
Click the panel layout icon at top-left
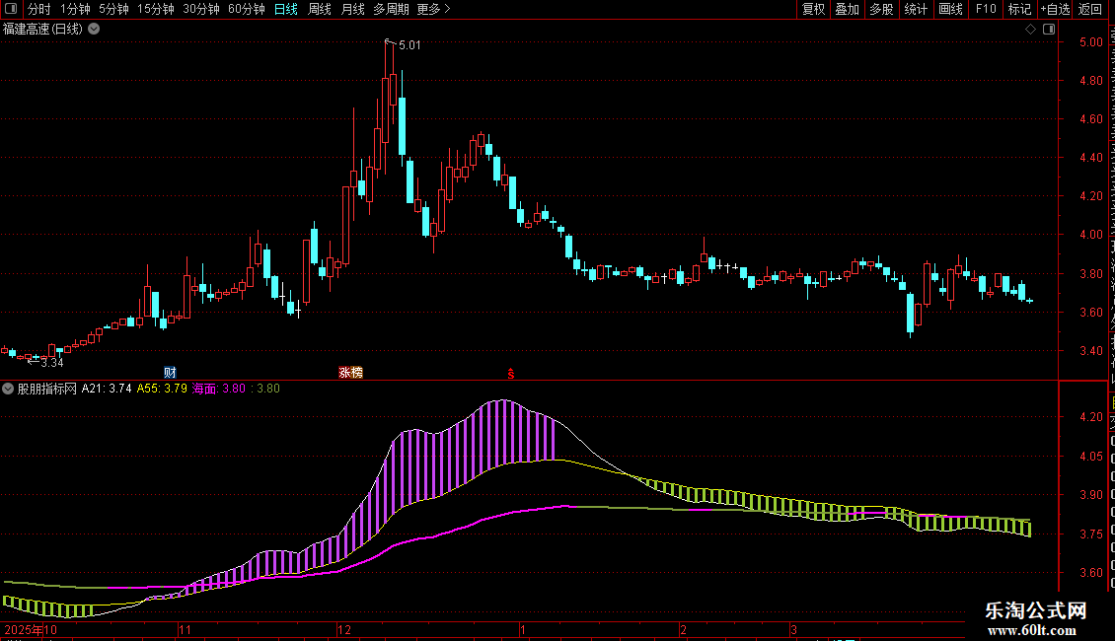coord(11,9)
